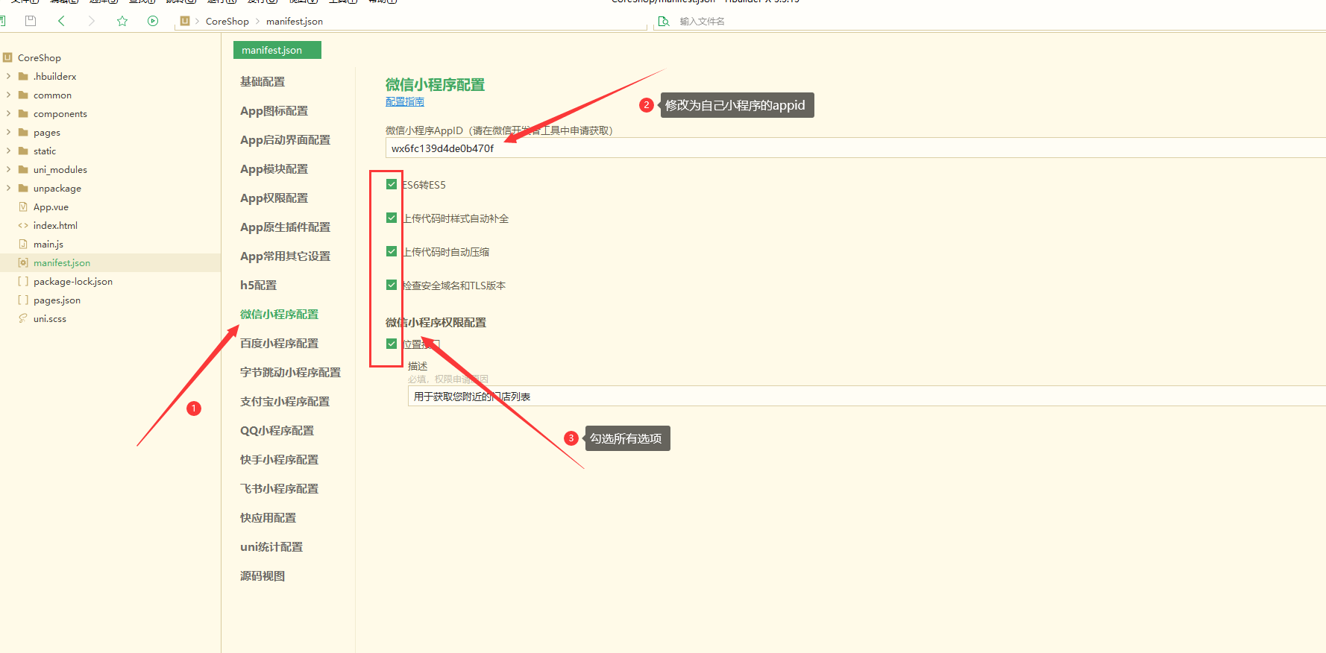Screen dimensions: 1326x653
Task: Select 微信小程序配置 in the sidebar
Action: (x=279, y=315)
